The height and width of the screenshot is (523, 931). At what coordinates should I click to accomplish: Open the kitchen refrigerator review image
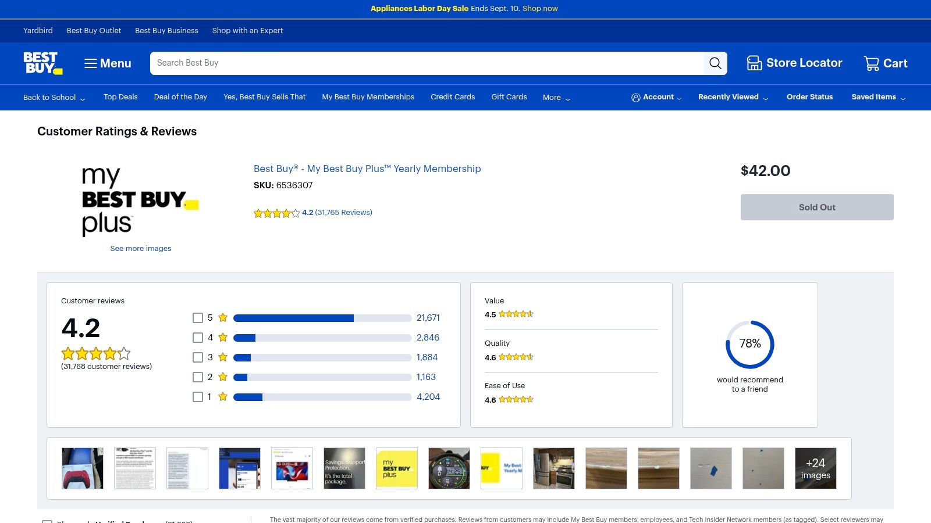pos(554,468)
